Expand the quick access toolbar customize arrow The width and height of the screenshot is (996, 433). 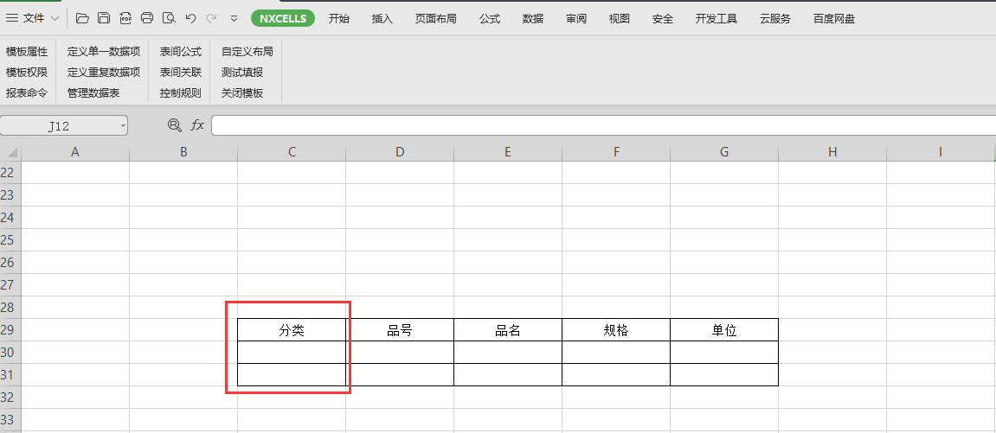point(235,18)
